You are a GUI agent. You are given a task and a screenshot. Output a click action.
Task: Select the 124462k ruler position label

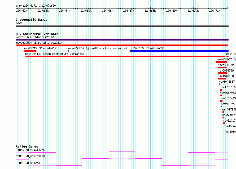[x=21, y=11]
